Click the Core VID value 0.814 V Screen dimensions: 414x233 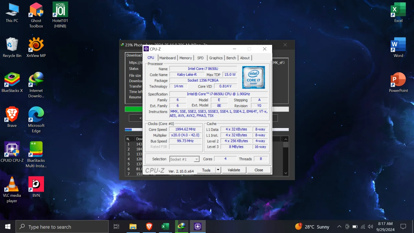225,86
